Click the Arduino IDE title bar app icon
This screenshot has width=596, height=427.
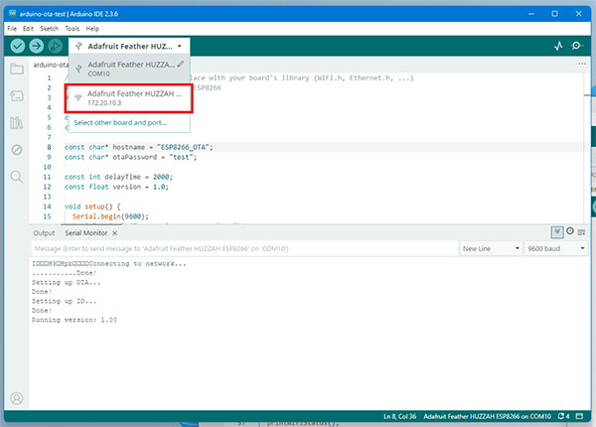[x=13, y=14]
